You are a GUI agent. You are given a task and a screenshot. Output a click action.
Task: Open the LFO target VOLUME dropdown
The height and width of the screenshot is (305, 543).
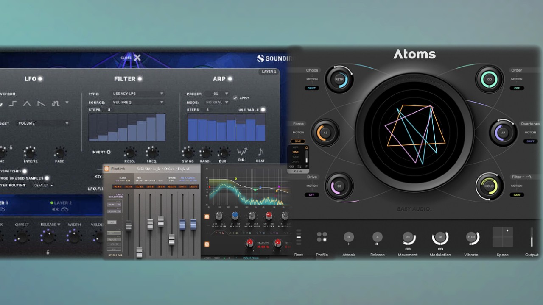43,123
